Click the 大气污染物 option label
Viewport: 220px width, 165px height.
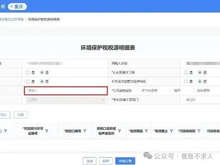tap(150, 90)
